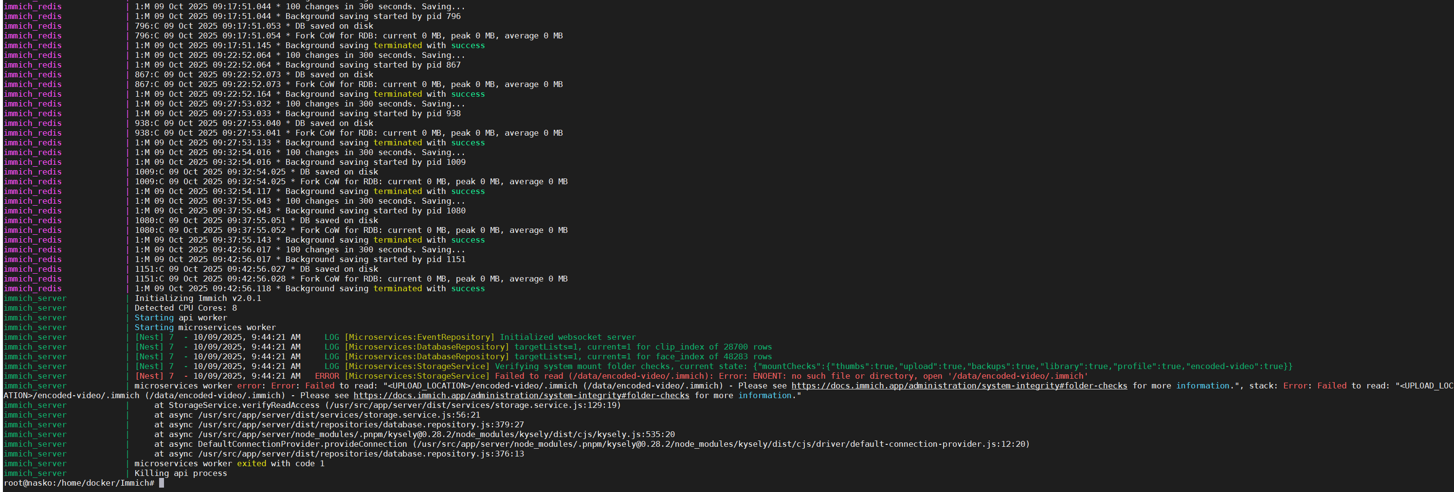Select the 'Starting microservices worker' log line
This screenshot has width=1454, height=492.
(205, 327)
